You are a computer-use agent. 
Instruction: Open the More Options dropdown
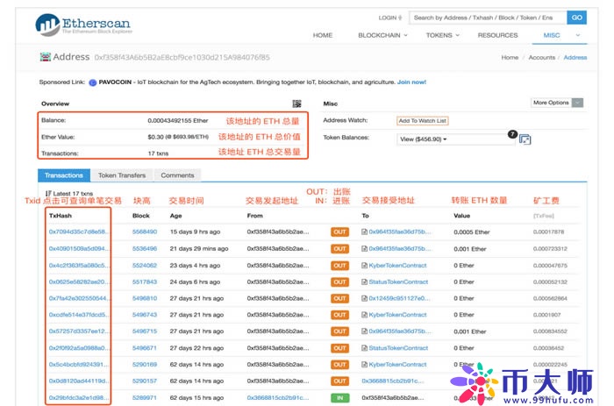tap(557, 103)
